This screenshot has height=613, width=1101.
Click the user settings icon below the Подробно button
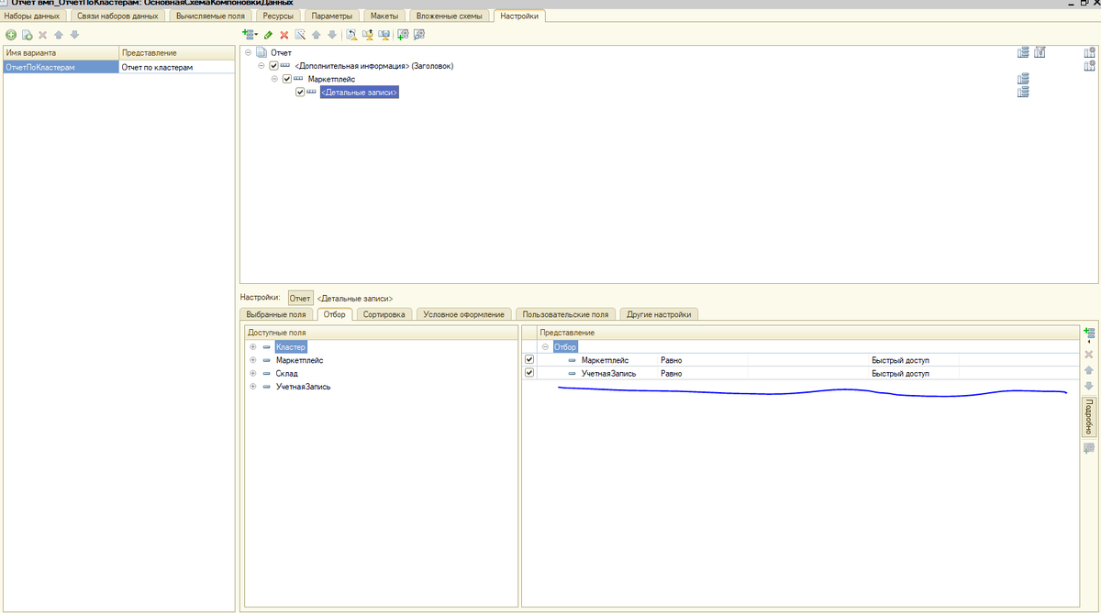click(x=1089, y=448)
